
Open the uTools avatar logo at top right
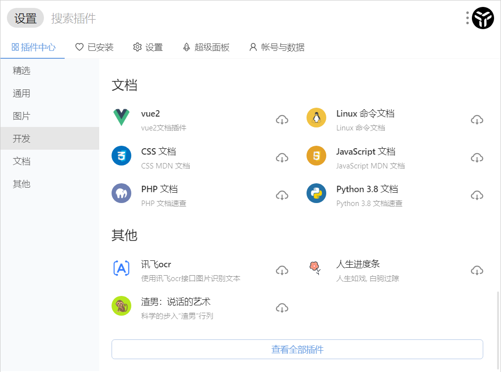pos(483,18)
